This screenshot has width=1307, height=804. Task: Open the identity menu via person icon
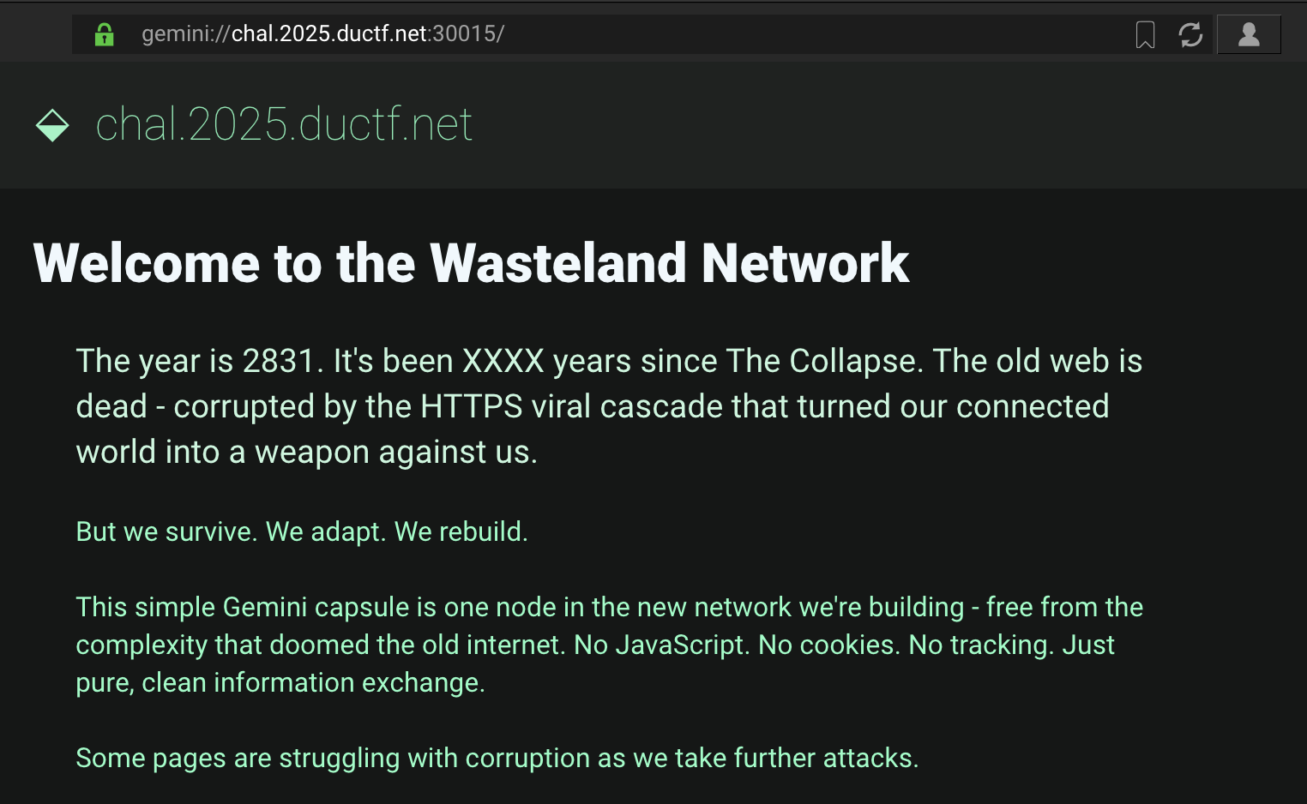point(1249,34)
